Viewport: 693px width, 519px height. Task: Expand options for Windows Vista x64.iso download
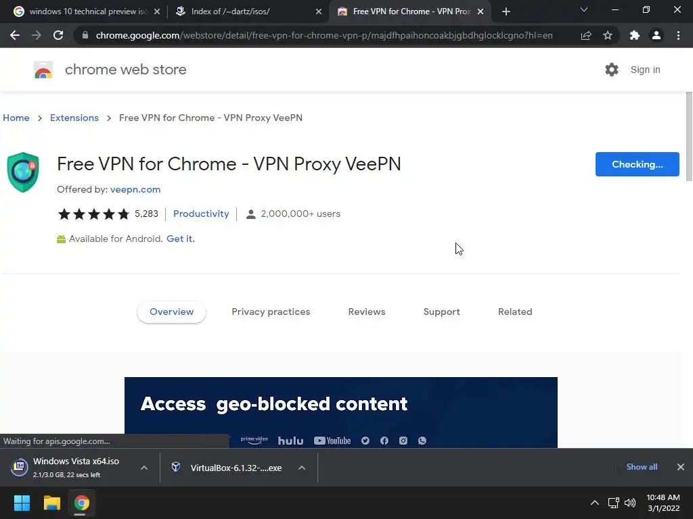pos(144,468)
